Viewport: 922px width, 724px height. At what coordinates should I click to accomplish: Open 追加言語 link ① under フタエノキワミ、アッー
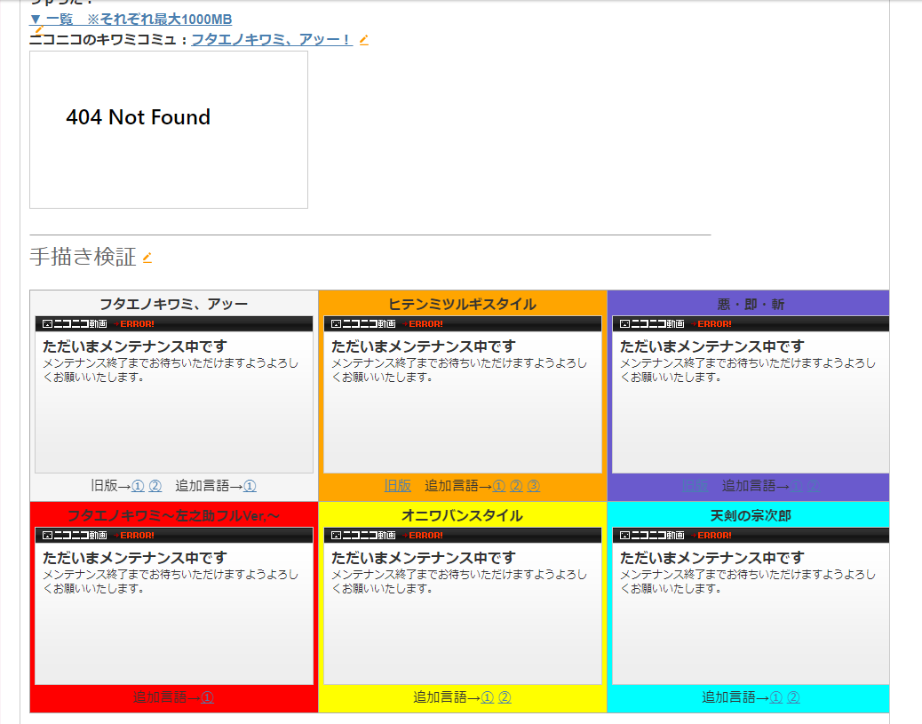pyautogui.click(x=250, y=486)
